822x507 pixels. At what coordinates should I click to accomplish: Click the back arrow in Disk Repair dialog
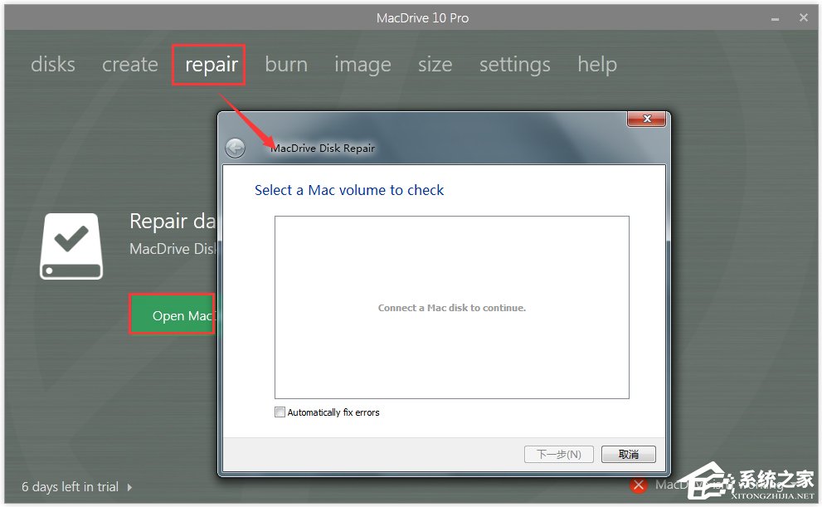(235, 148)
